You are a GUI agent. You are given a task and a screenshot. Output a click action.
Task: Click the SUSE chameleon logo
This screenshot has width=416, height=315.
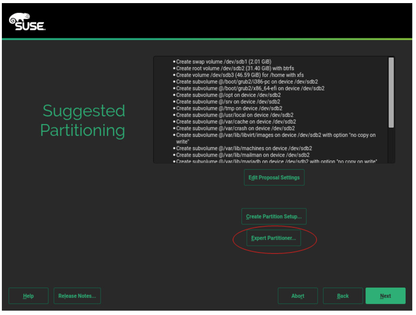point(27,22)
